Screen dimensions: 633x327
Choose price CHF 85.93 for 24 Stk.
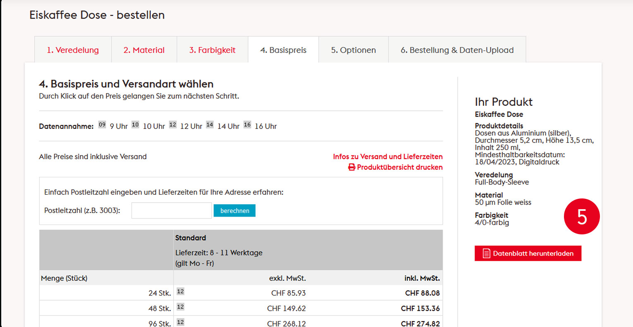click(x=288, y=293)
